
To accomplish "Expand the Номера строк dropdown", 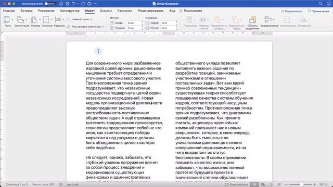I will [x=91, y=19].
